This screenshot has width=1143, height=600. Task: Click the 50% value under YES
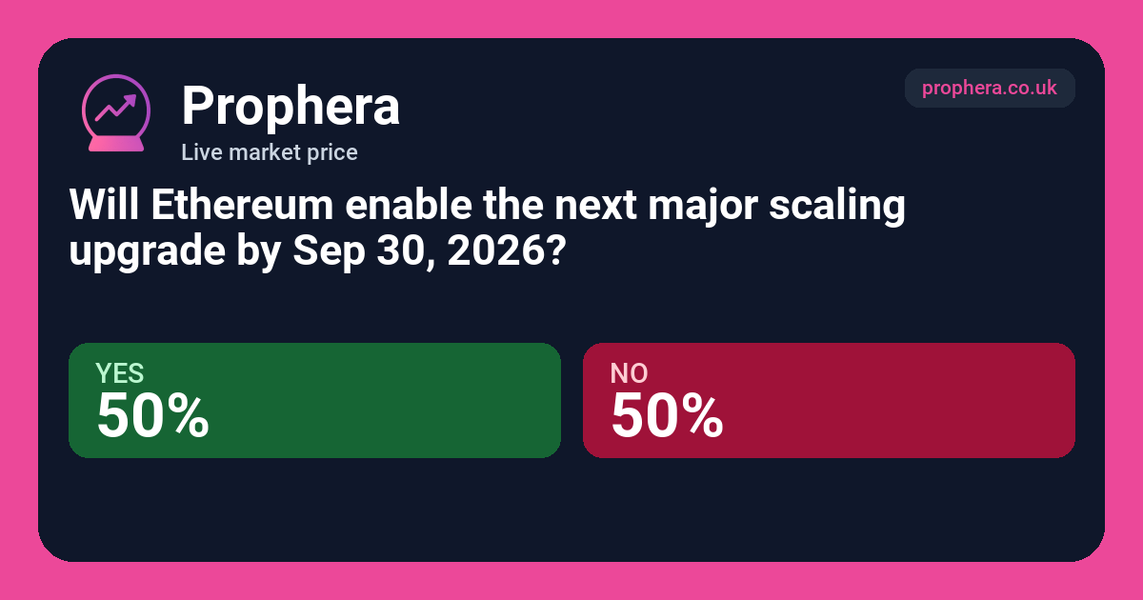click(153, 416)
